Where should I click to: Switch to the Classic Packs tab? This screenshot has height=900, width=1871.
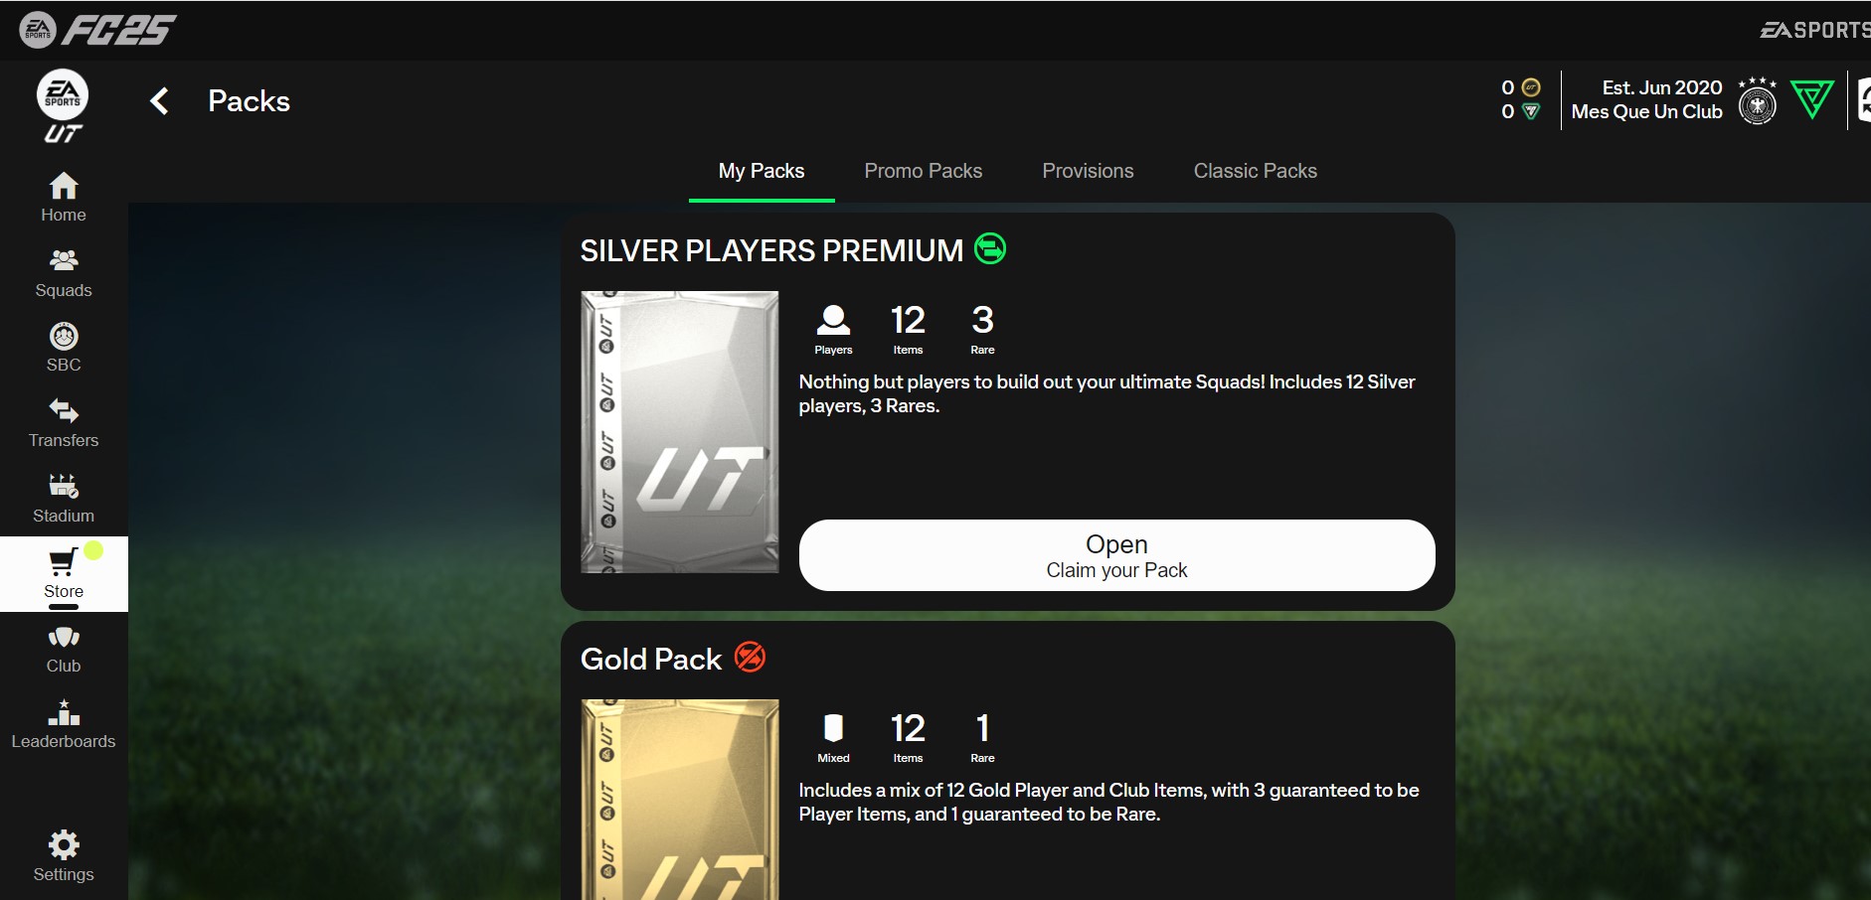coord(1255,171)
